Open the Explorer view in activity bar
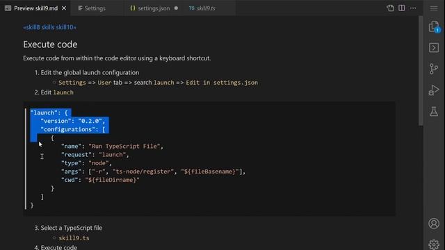 coord(434,26)
